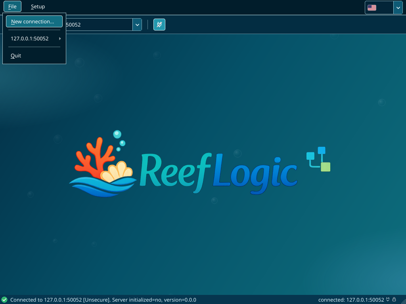Open the File menu
Image resolution: width=406 pixels, height=304 pixels.
coord(12,6)
